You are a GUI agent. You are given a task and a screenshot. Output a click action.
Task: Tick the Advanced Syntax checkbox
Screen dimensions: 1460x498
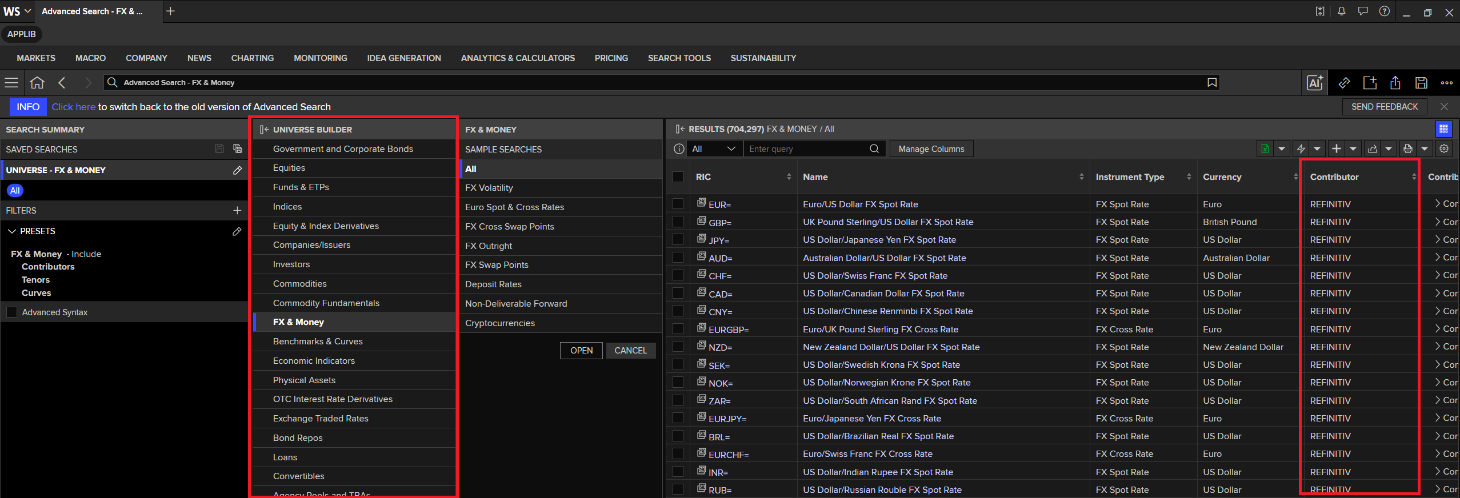[x=11, y=312]
